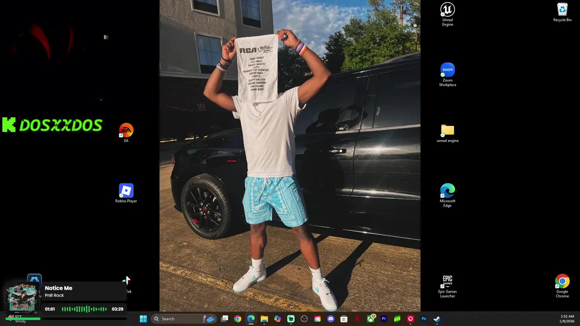Launch Microsoft Edge from the desktop shortcut
580x326 pixels.
[447, 196]
